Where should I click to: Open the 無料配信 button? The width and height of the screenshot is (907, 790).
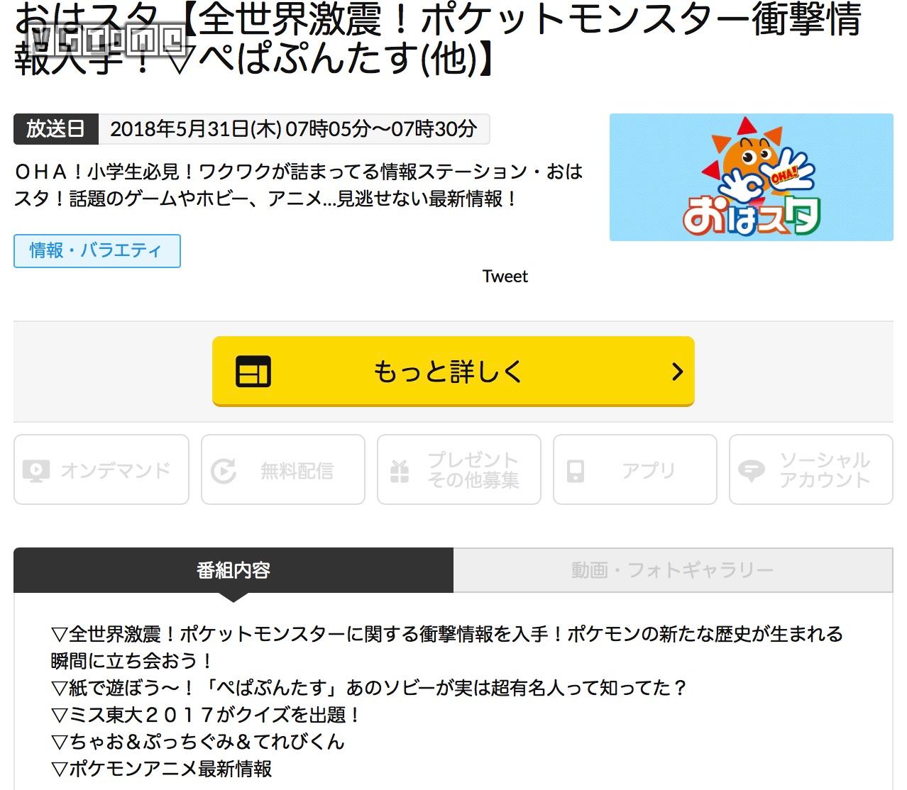pyautogui.click(x=283, y=469)
